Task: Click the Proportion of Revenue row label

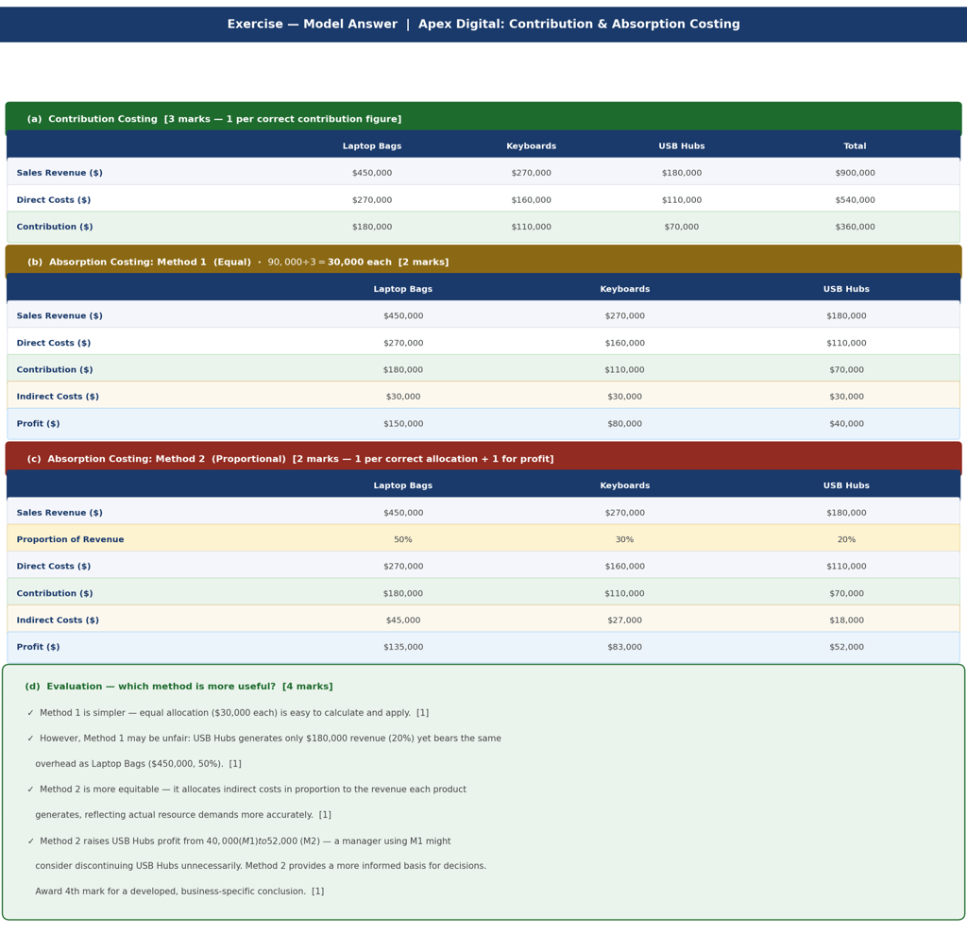Action: (70, 540)
